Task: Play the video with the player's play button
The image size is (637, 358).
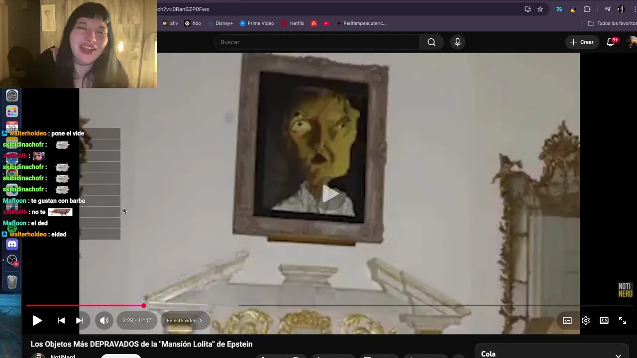Action: click(37, 321)
